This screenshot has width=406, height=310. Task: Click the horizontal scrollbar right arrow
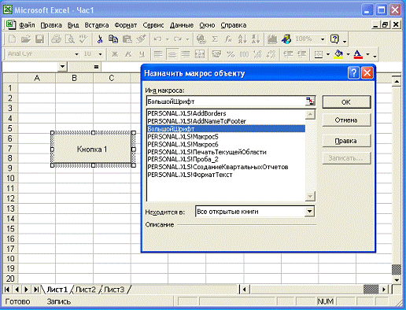point(384,290)
